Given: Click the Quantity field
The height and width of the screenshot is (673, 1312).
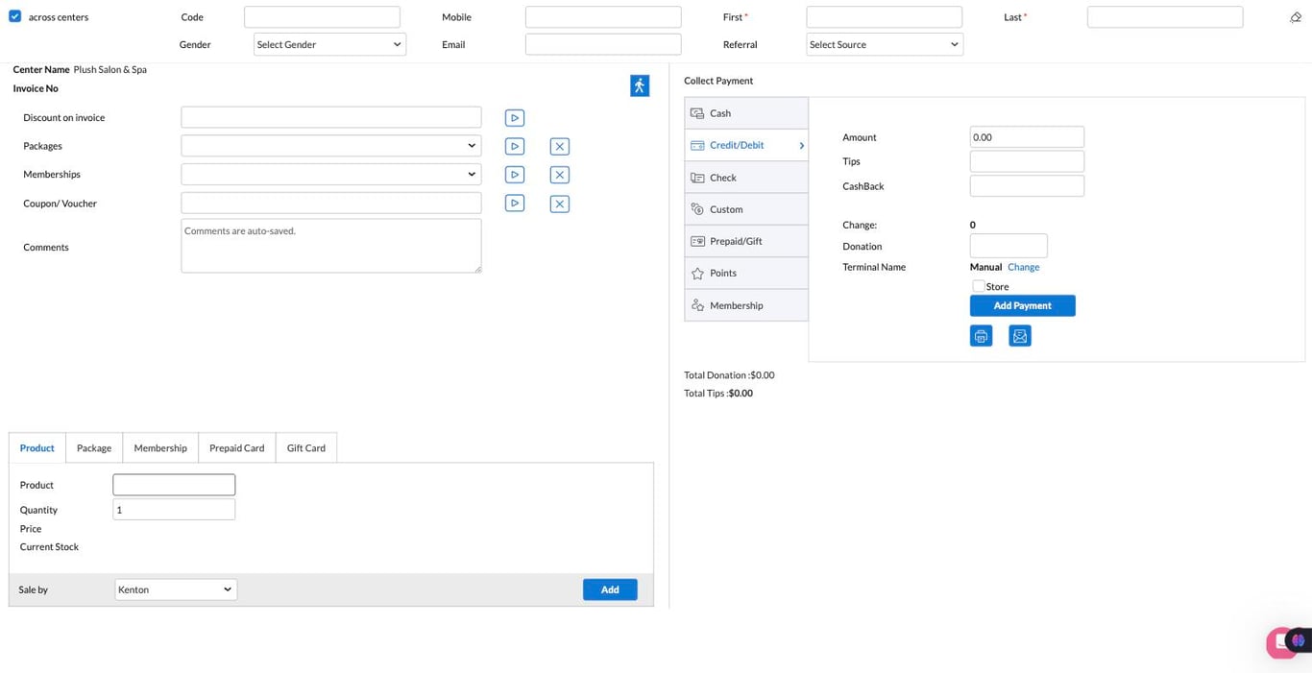Looking at the screenshot, I should pos(174,510).
